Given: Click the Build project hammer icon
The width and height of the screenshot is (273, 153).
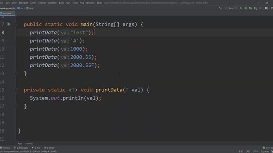Looking at the screenshot, I should 220,8.
